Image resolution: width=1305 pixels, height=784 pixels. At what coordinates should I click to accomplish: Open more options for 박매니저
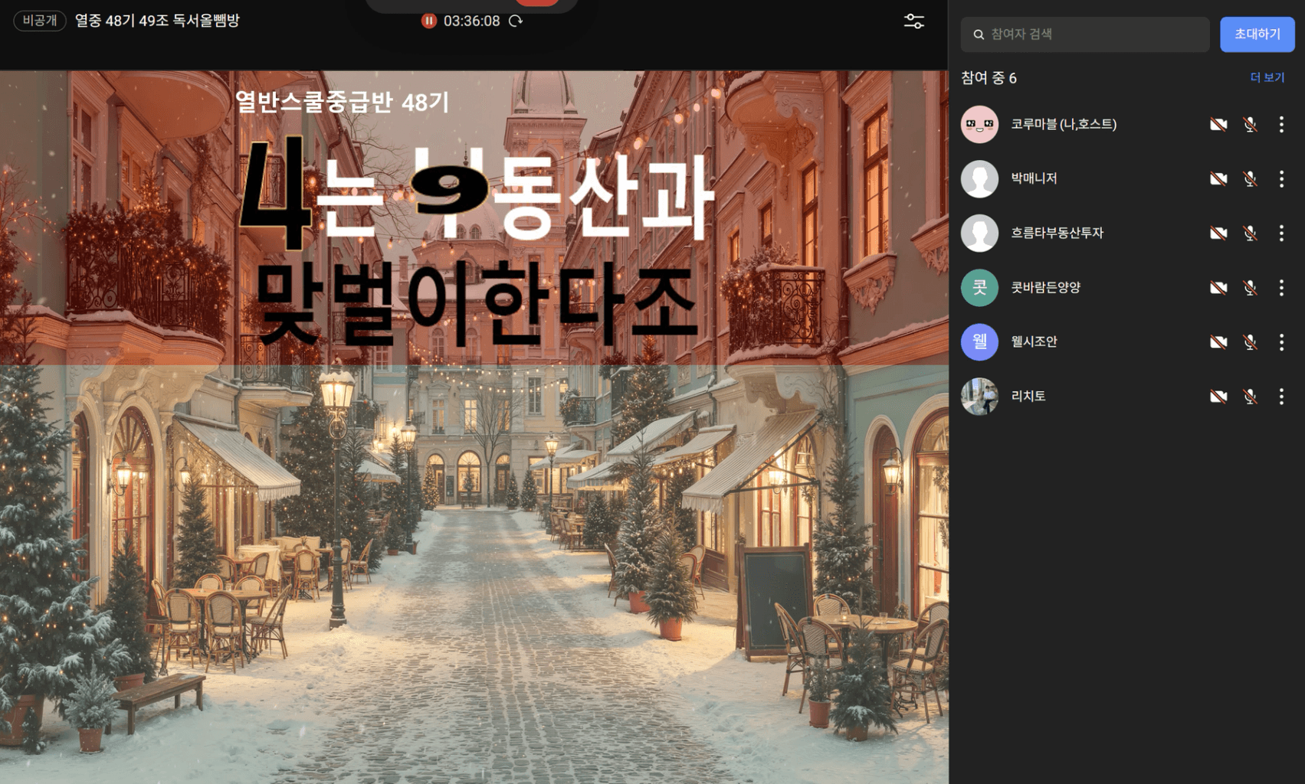[1281, 178]
